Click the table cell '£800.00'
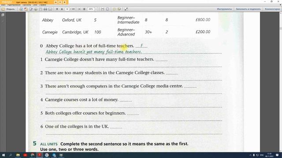282x158 pixels. (x=203, y=20)
